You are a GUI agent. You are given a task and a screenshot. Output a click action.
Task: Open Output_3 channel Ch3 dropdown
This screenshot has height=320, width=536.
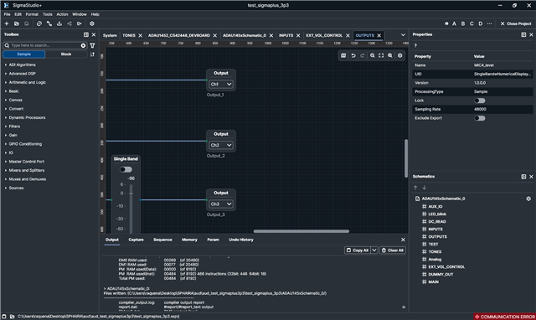221,204
